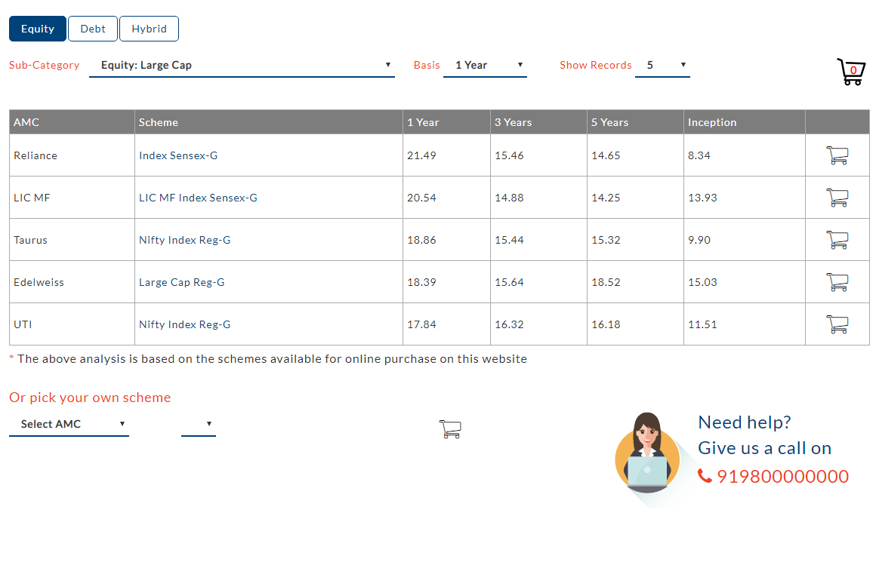Click cart icon under pick your own scheme
Screen dimensions: 876x562
(449, 429)
